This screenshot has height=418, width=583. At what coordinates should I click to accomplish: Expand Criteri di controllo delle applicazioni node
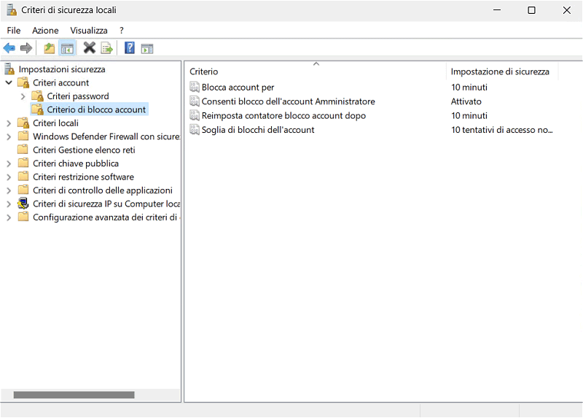[9, 190]
